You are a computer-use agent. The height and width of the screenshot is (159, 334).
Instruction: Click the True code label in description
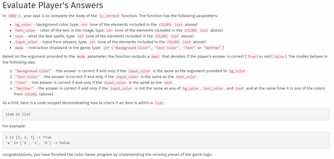tap(251, 56)
